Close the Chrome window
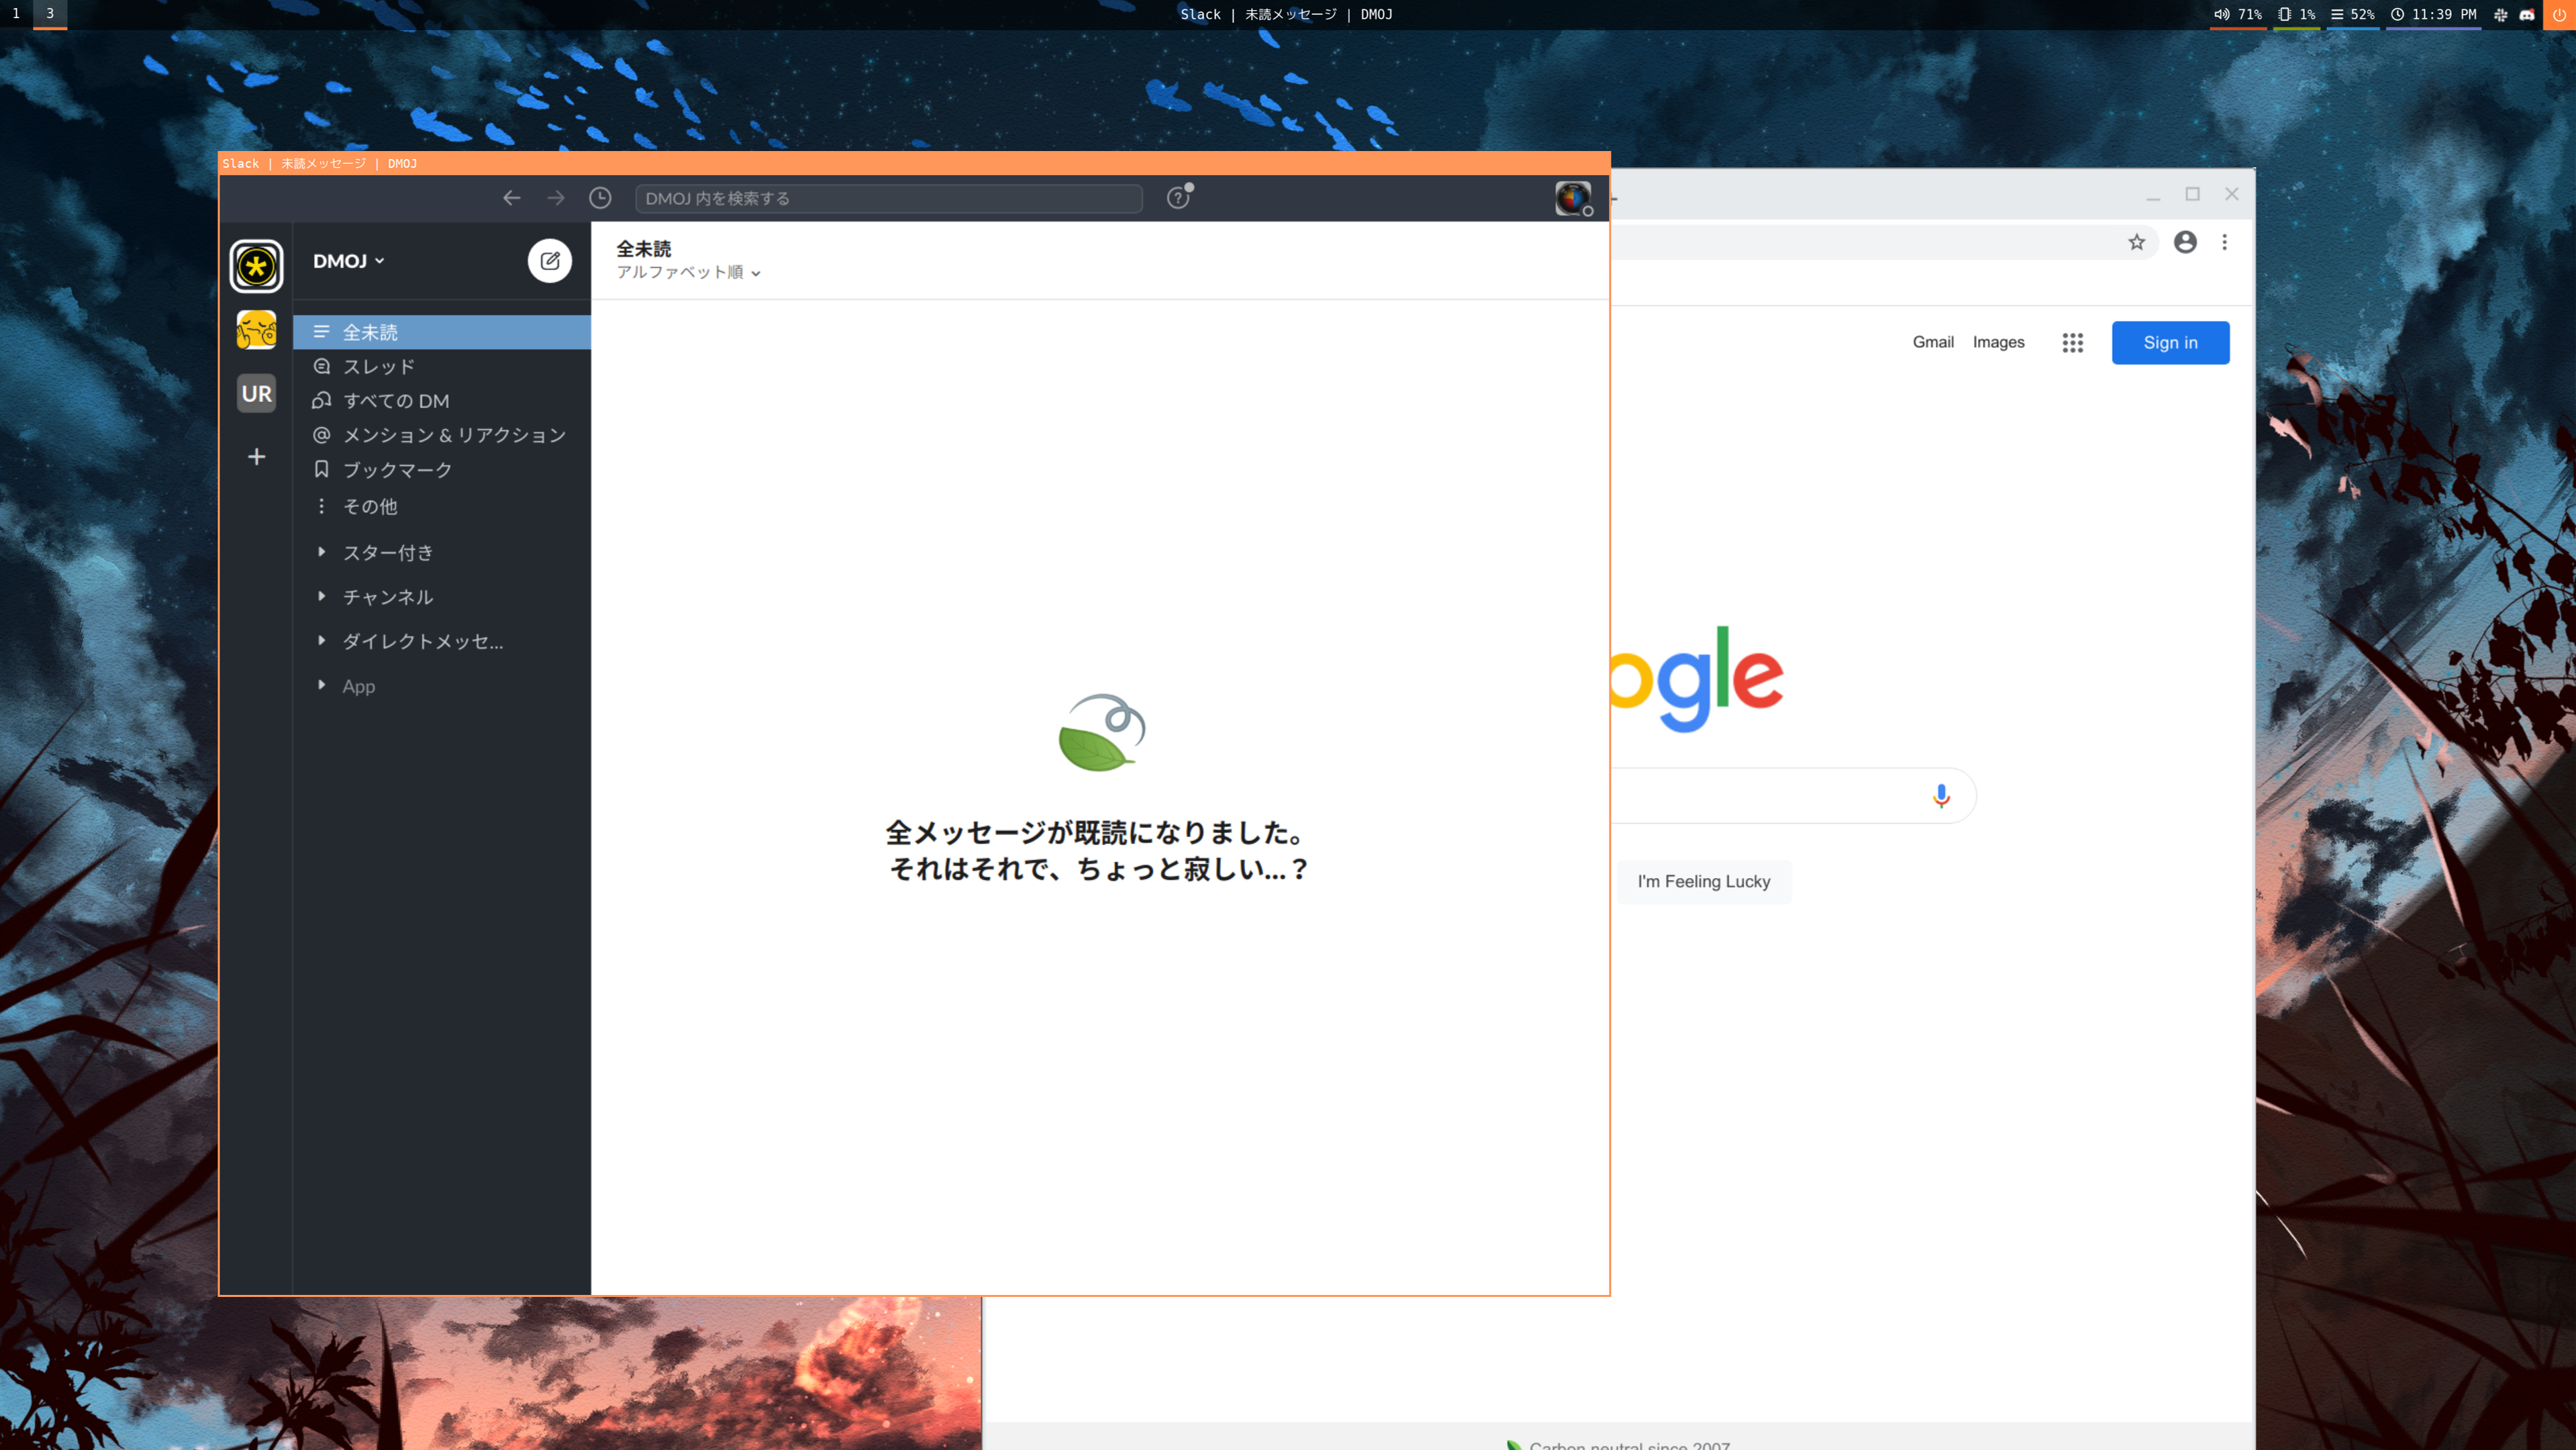Screen dimensions: 2576x1450 tap(2231, 194)
